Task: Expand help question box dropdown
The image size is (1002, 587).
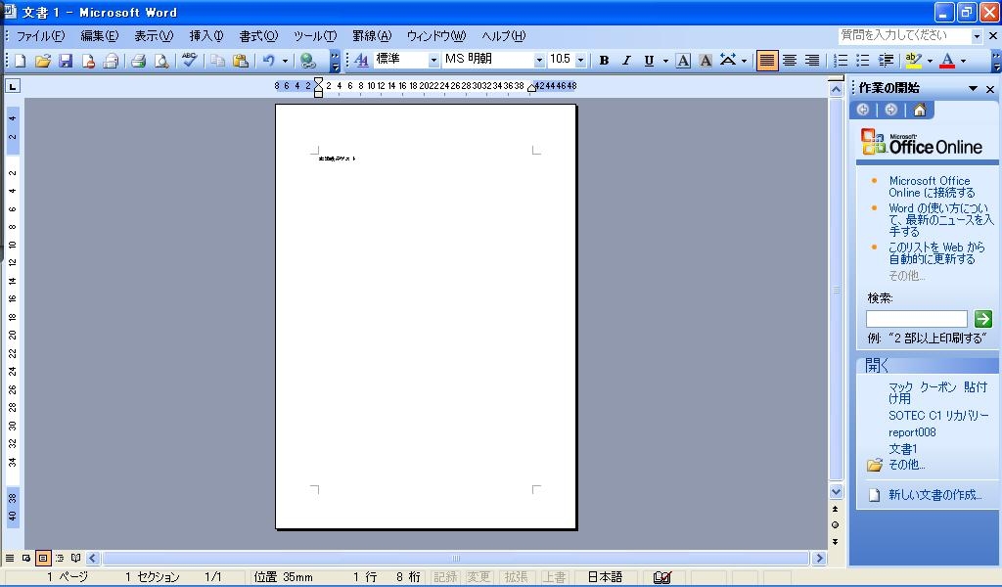Action: point(977,36)
